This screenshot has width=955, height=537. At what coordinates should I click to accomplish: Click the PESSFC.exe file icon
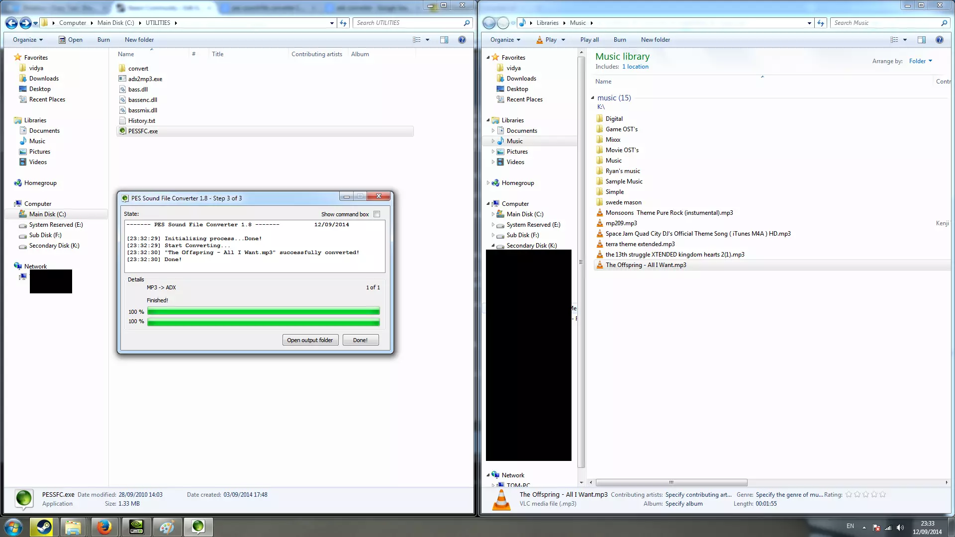pos(122,131)
